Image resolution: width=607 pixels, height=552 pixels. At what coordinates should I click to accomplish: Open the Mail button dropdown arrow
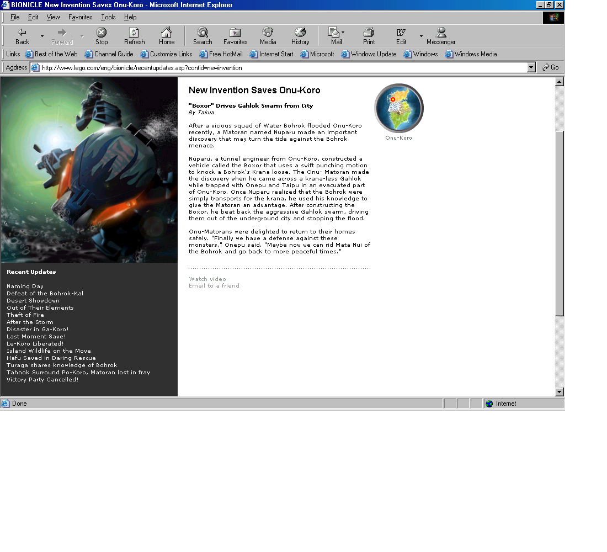tap(343, 32)
